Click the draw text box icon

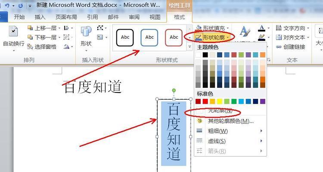(100, 37)
